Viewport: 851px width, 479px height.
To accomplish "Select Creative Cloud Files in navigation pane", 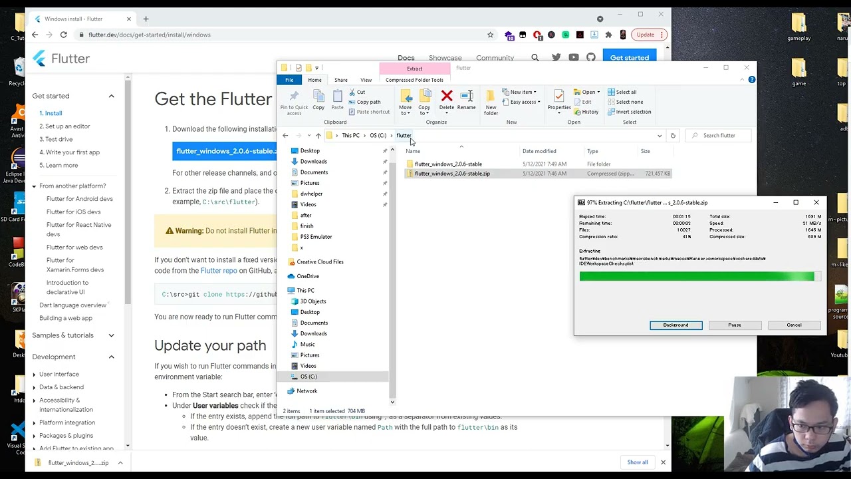I will pyautogui.click(x=320, y=262).
